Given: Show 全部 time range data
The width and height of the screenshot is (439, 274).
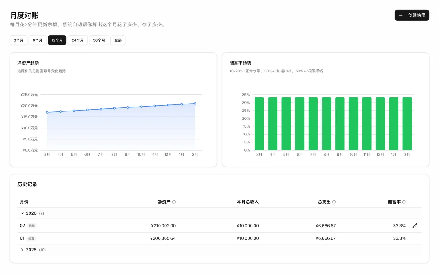Looking at the screenshot, I should pyautogui.click(x=118, y=40).
